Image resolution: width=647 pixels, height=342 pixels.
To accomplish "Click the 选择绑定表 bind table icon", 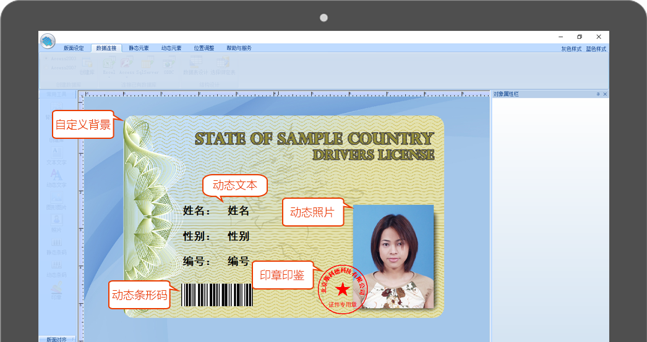I will tap(223, 66).
